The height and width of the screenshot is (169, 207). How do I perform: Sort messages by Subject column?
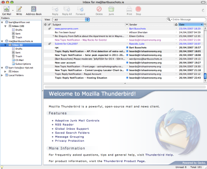click(x=88, y=24)
